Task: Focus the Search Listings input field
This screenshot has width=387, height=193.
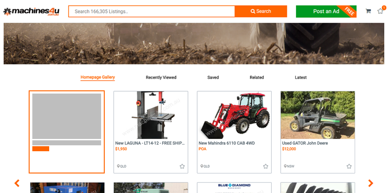Action: (x=152, y=11)
